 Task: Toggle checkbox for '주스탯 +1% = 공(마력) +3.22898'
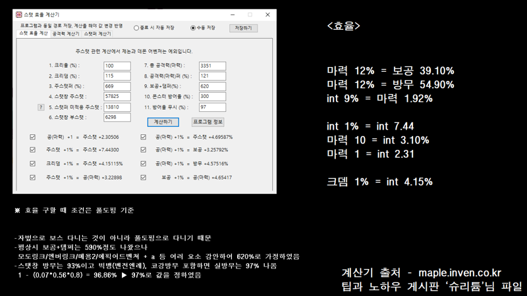pos(32,178)
